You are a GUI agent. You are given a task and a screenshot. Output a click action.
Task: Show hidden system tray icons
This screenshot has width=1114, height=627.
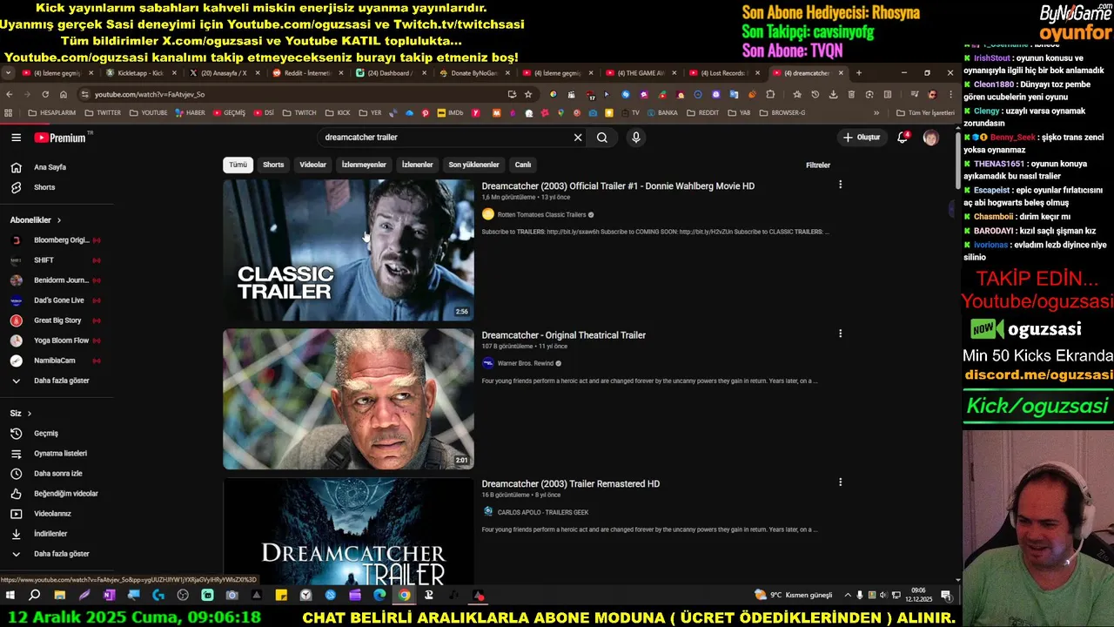pos(848,596)
